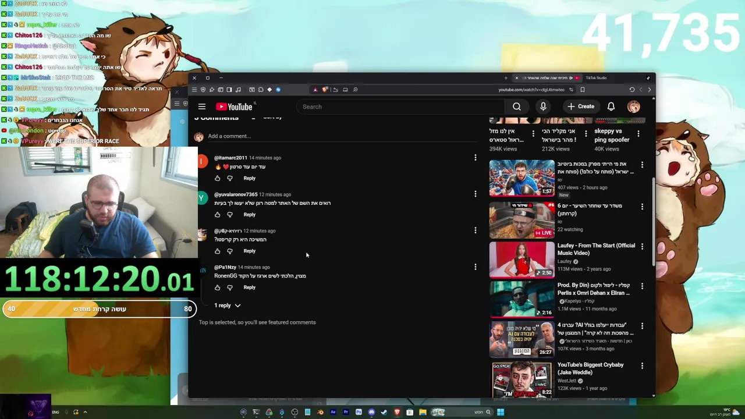Image resolution: width=745 pixels, height=419 pixels.
Task: Start voice search with the microphone icon
Action: click(543, 106)
